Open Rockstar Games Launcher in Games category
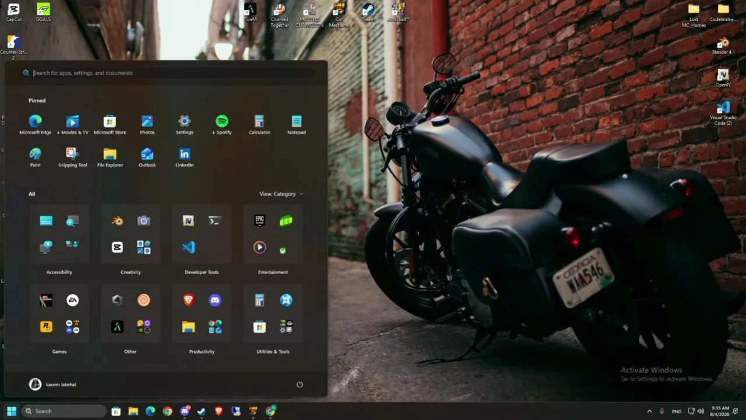This screenshot has width=746, height=420. click(46, 327)
